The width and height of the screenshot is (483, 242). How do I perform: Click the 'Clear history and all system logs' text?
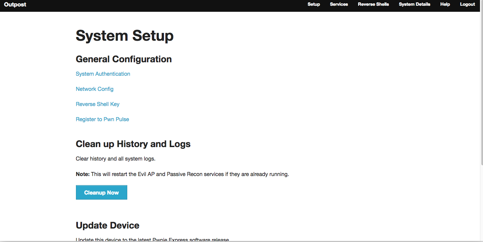pyautogui.click(x=115, y=159)
